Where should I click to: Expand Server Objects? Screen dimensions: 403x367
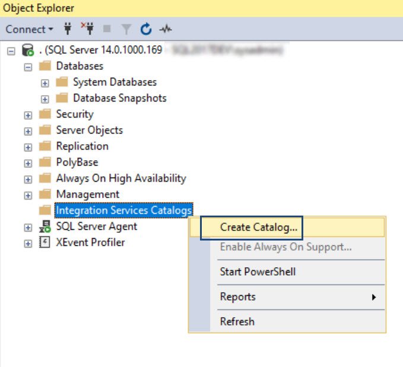click(x=28, y=131)
